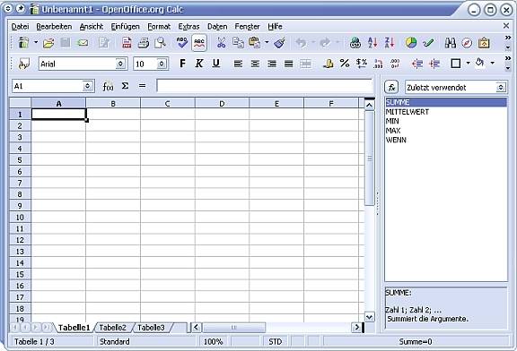Open the font size dropdown

pyautogui.click(x=162, y=64)
